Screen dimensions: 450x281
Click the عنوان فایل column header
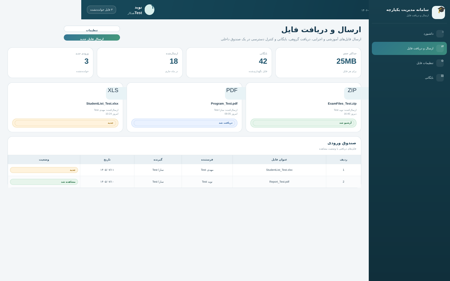279,160
